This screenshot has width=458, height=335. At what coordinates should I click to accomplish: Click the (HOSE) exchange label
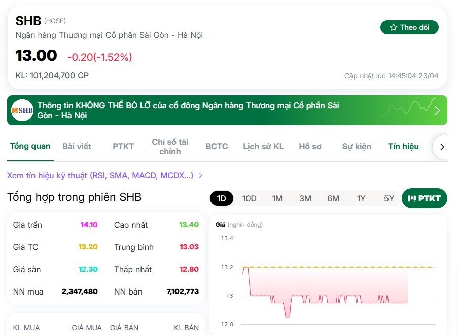coord(55,21)
